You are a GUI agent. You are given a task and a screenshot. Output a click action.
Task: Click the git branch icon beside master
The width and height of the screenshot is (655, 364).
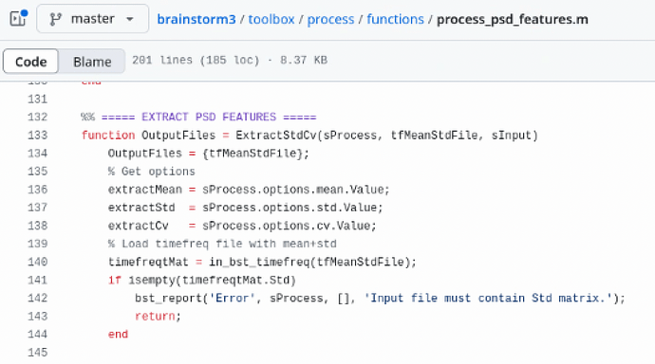point(56,19)
